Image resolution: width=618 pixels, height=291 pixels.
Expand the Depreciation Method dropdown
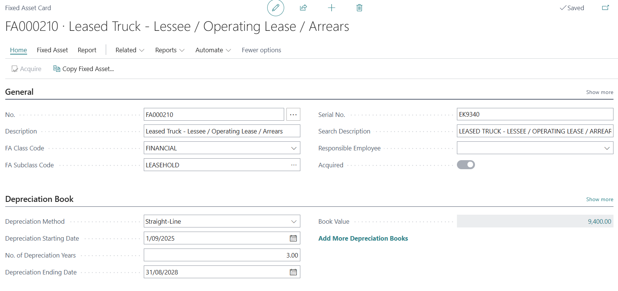294,221
